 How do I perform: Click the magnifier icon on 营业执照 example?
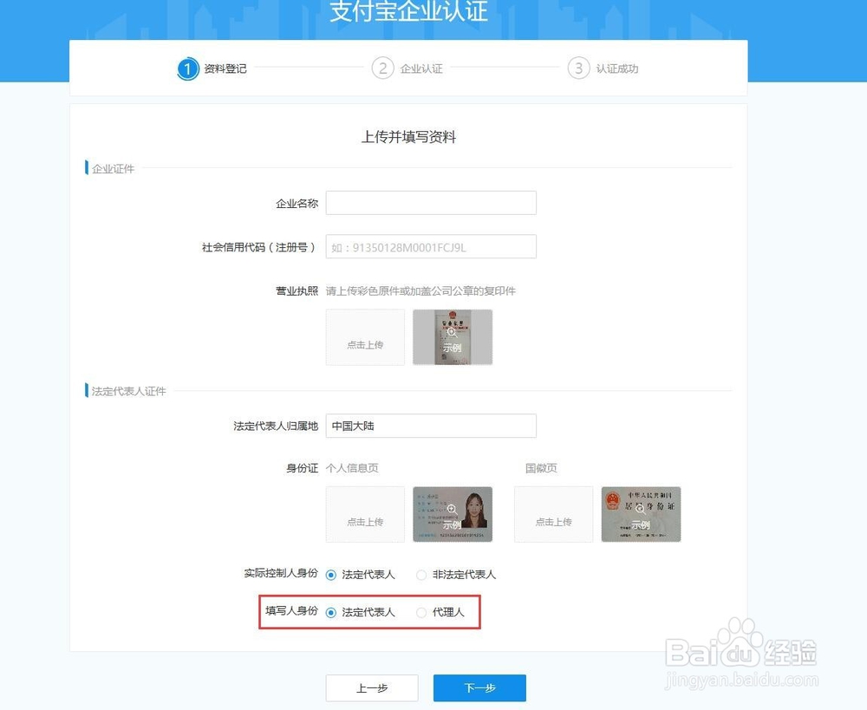pos(452,332)
